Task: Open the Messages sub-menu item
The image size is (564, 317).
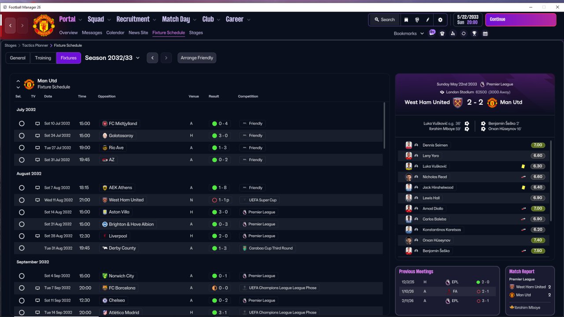Action: [x=92, y=33]
